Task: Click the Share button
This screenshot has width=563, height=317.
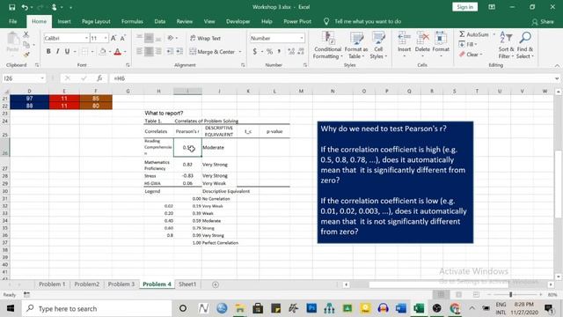Action: tap(543, 22)
